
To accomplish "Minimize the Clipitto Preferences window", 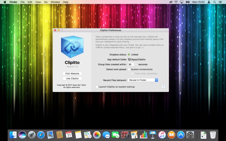I will click(x=58, y=30).
